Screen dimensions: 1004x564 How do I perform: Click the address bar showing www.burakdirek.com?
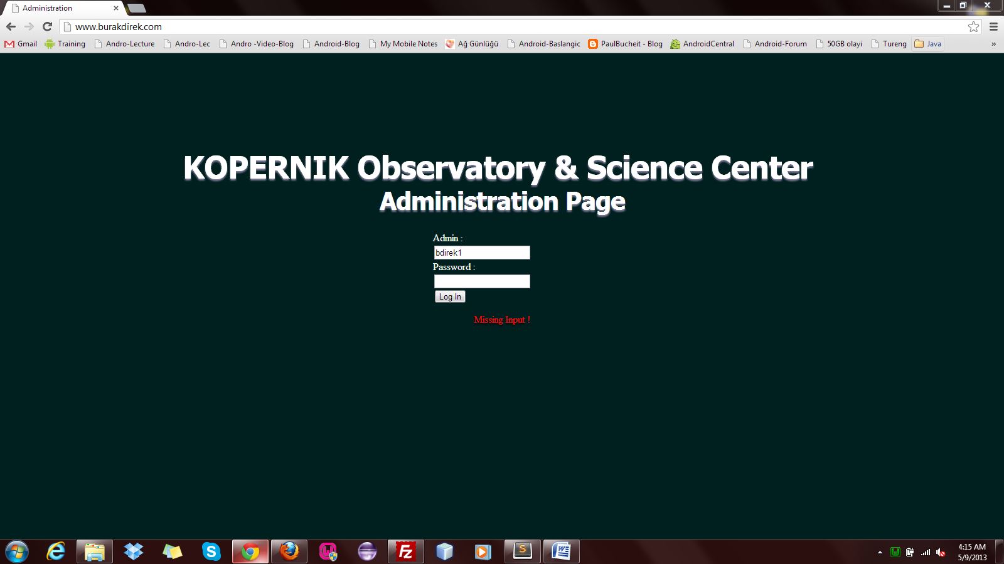(x=502, y=26)
